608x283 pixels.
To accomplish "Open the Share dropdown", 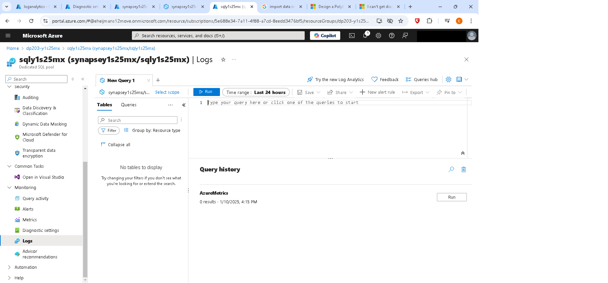I will click(340, 92).
